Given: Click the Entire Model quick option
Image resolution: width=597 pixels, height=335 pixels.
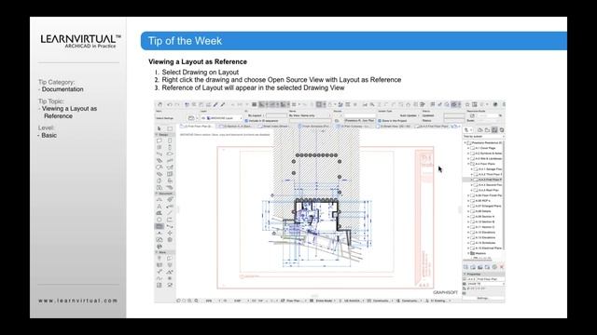Looking at the screenshot, I should click(x=323, y=301).
